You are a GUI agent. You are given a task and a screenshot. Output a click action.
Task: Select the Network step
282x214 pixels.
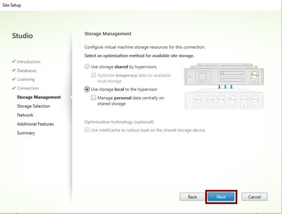pyautogui.click(x=25, y=115)
